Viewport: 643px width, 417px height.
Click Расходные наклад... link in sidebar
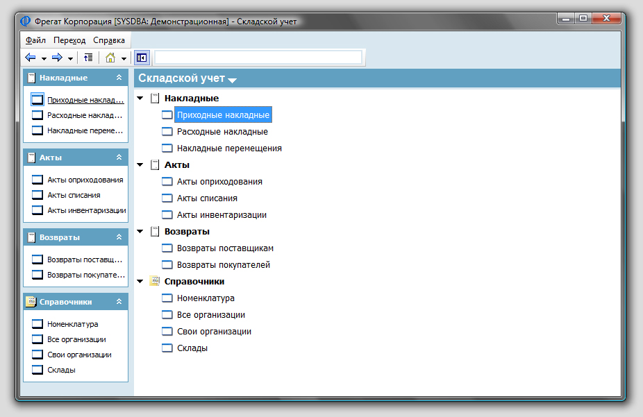click(x=85, y=115)
